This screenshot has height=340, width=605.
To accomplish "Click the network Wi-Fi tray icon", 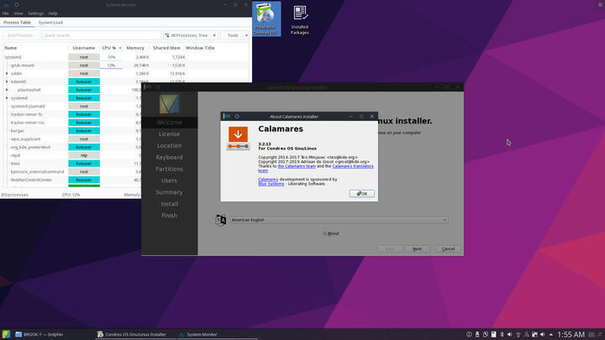I will (x=518, y=334).
